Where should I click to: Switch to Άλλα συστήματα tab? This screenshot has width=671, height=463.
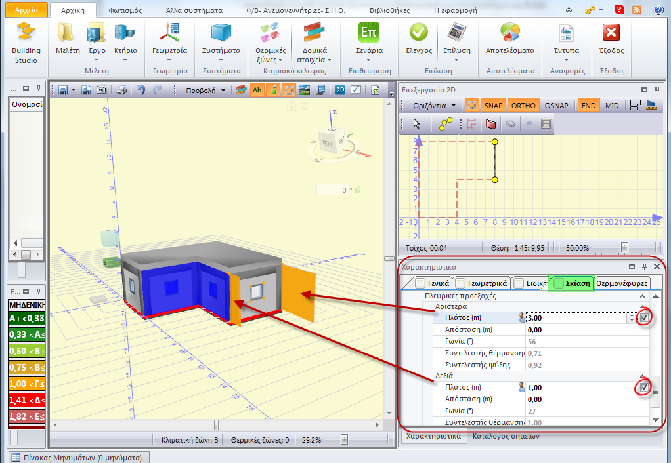pos(194,10)
